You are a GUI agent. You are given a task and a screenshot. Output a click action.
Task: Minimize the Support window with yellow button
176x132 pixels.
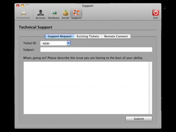click(23, 5)
